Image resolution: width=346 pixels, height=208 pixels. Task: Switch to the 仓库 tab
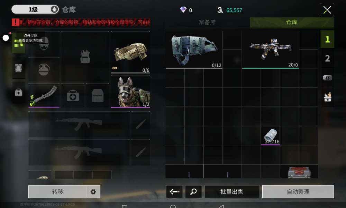292,22
